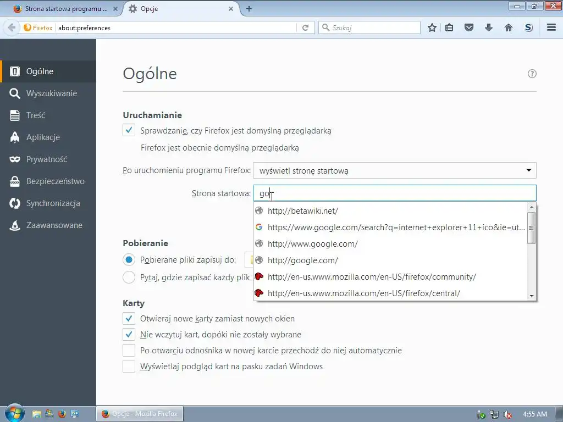
Task: Open a new tab with the plus button
Action: 249,9
